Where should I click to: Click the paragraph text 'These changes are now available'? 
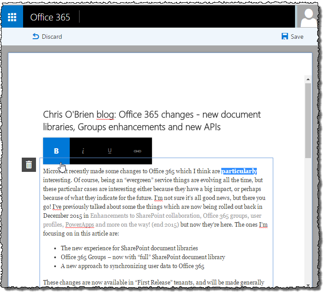pyautogui.click(x=153, y=283)
